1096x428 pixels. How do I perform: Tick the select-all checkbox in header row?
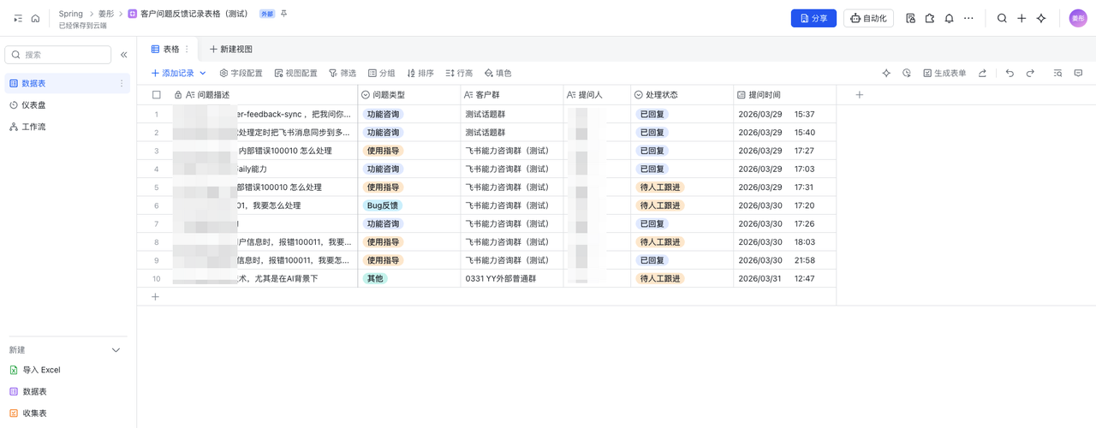click(x=156, y=95)
